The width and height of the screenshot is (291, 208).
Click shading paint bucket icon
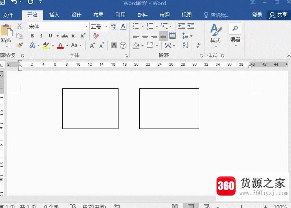[x=136, y=45]
